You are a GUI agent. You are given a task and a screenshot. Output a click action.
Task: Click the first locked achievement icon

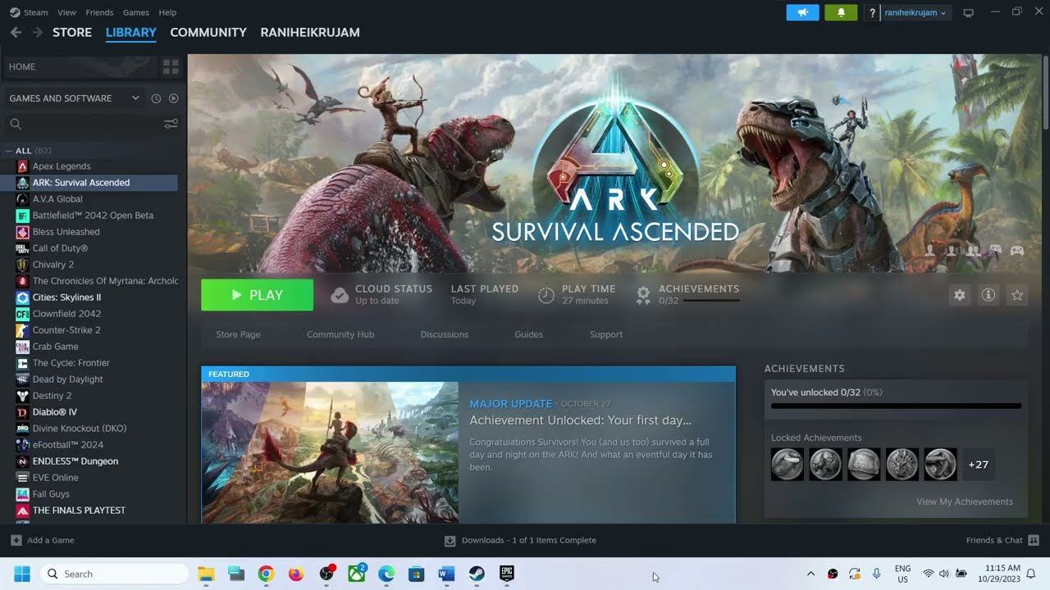click(x=787, y=465)
